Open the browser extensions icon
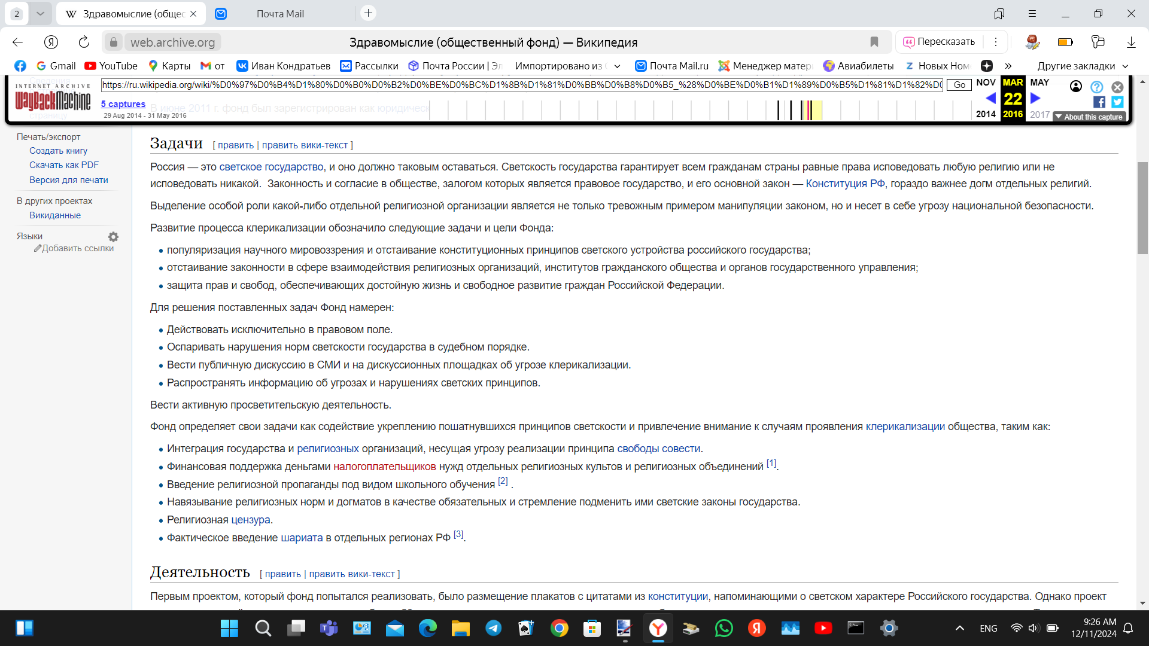1149x646 pixels. coord(1098,42)
